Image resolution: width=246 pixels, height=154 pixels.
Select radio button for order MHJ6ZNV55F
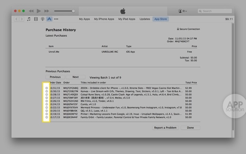tap(46, 104)
